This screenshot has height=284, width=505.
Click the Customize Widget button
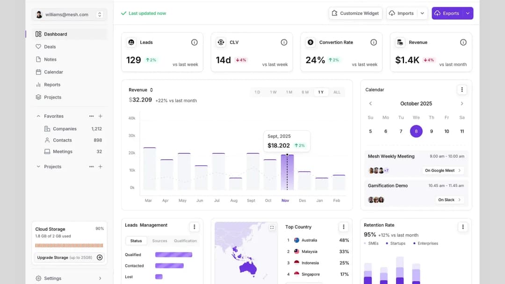[x=355, y=13]
